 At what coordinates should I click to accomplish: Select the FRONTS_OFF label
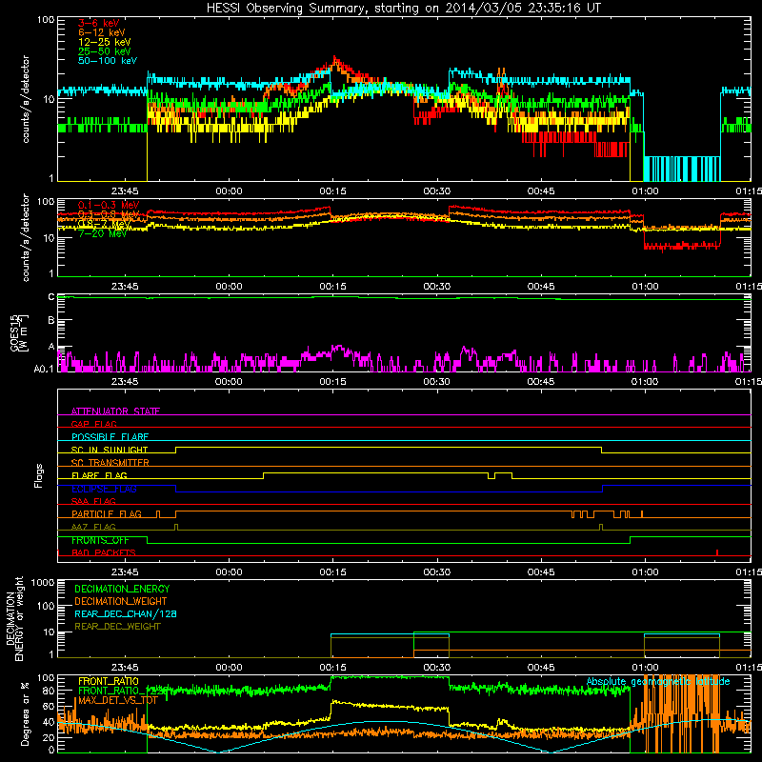click(x=100, y=540)
